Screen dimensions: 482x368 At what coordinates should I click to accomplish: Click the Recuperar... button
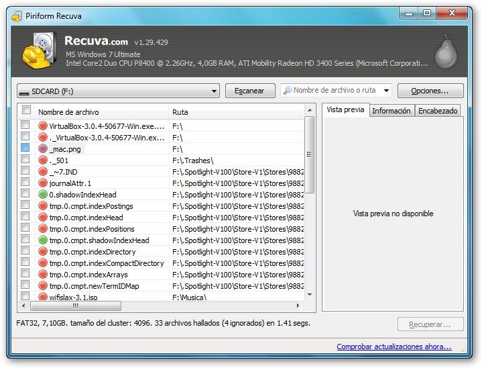[430, 324]
